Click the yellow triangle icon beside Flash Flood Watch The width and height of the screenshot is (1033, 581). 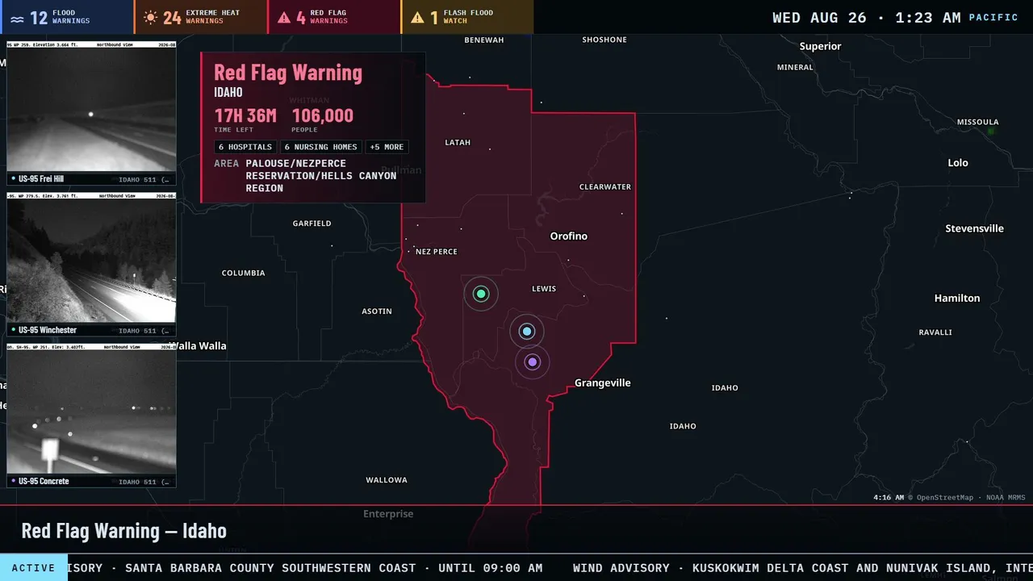tap(417, 17)
